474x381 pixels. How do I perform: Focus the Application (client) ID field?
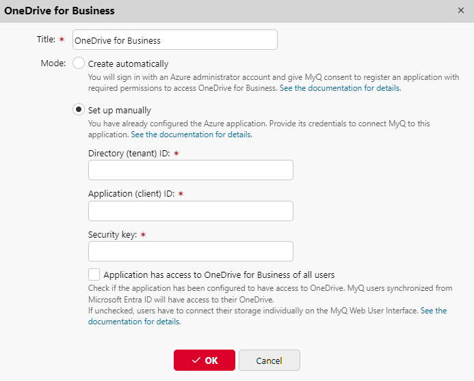click(x=190, y=211)
